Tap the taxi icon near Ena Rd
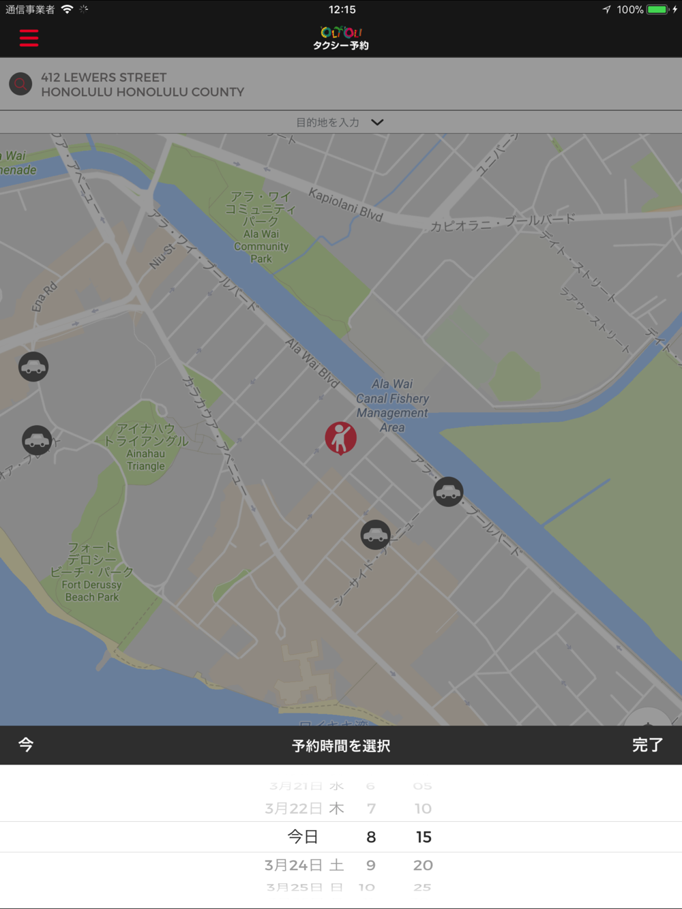This screenshot has width=682, height=909. 33,367
